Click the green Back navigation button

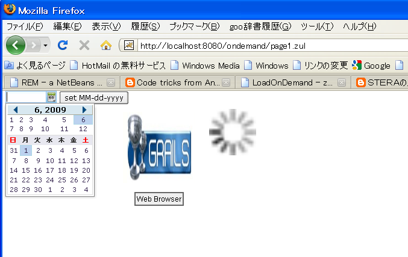(15, 45)
